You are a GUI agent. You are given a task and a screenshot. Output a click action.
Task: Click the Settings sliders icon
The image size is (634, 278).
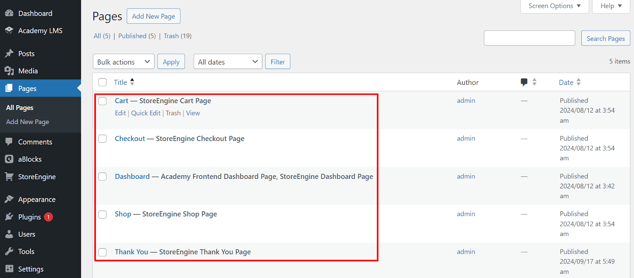point(9,269)
